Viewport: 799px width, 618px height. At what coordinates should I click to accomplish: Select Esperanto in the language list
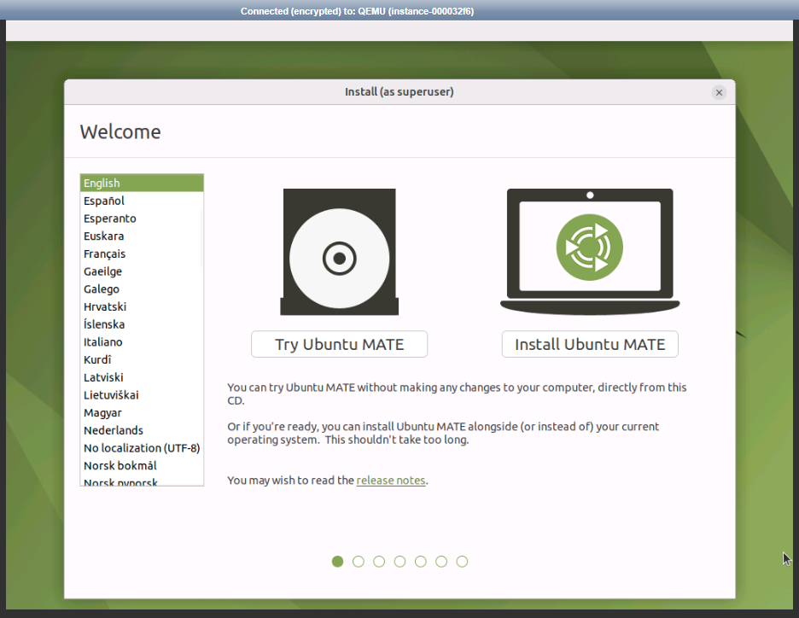(x=110, y=219)
